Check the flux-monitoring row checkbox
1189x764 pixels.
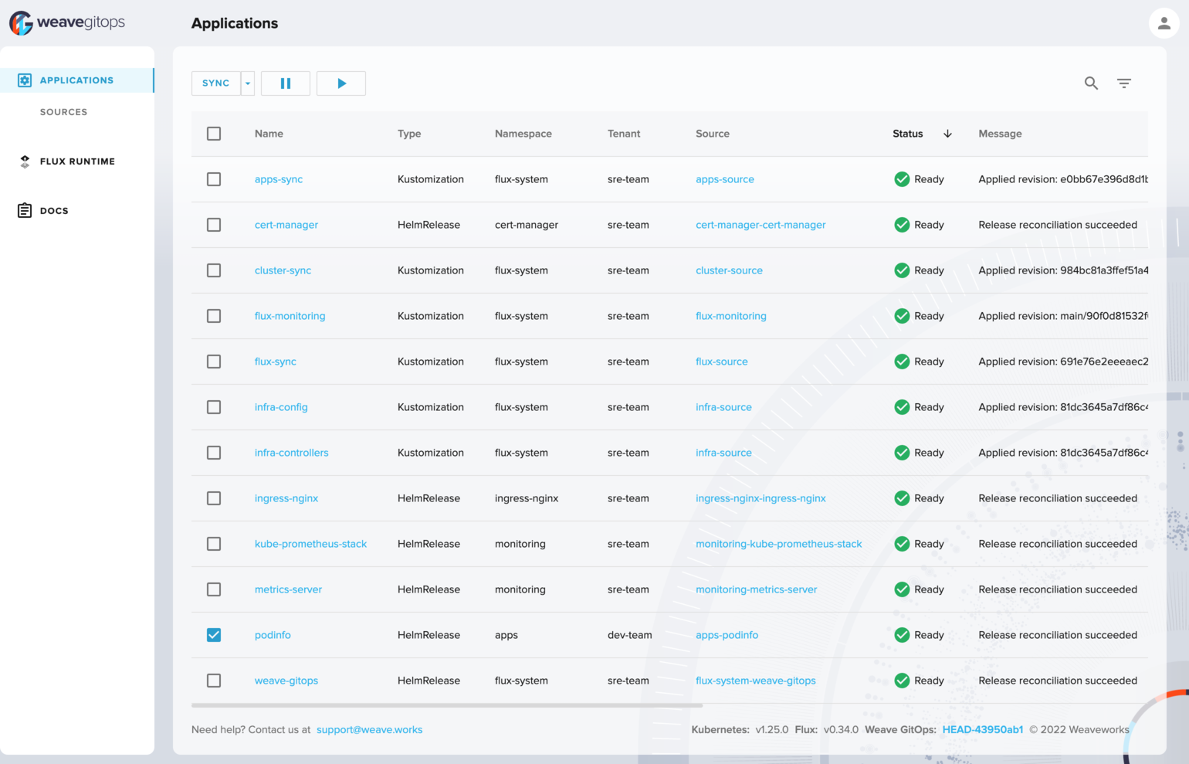[x=214, y=316]
